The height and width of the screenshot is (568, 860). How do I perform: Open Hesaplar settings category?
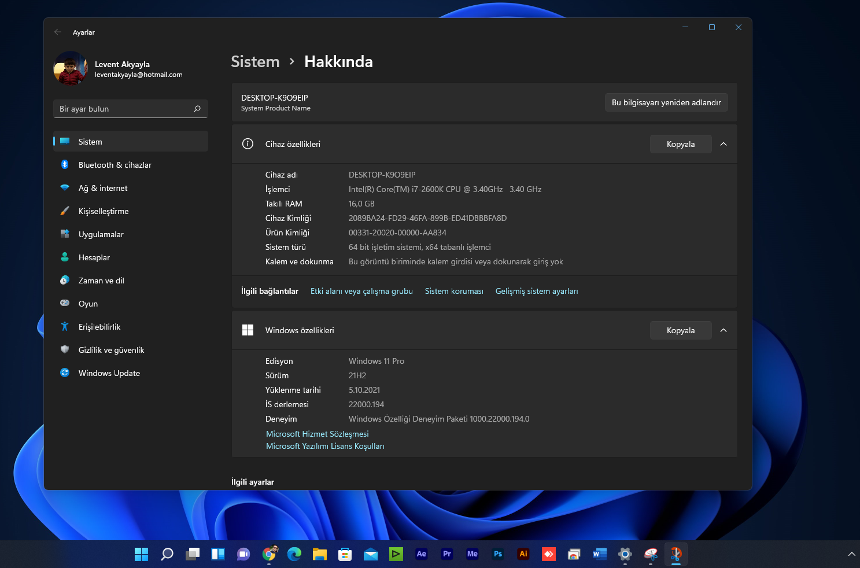coord(131,257)
